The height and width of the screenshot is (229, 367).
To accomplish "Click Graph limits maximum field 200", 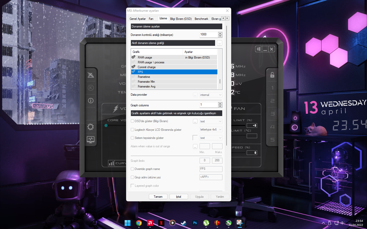I will 217,161.
